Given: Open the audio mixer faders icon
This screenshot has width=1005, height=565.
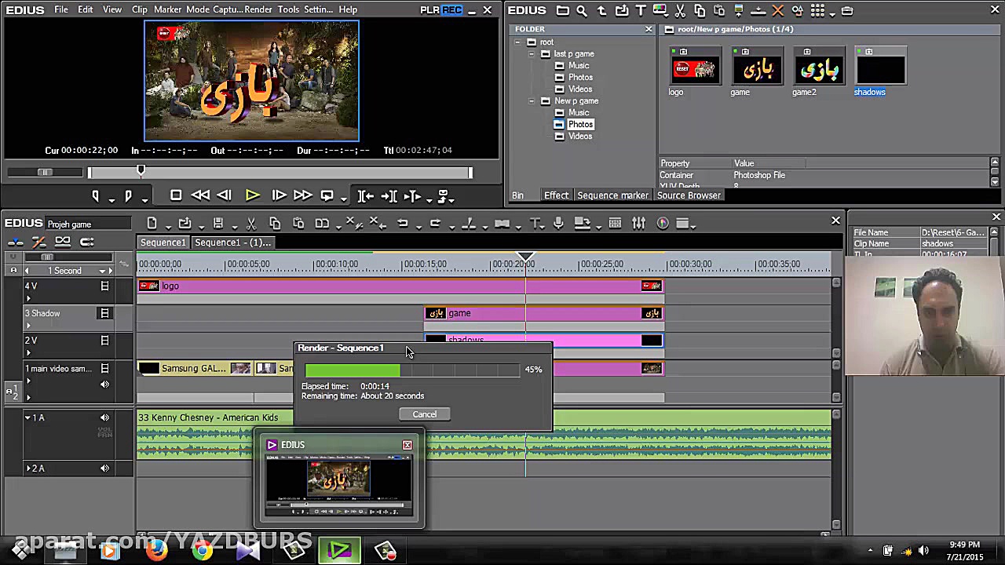Looking at the screenshot, I should 639,224.
